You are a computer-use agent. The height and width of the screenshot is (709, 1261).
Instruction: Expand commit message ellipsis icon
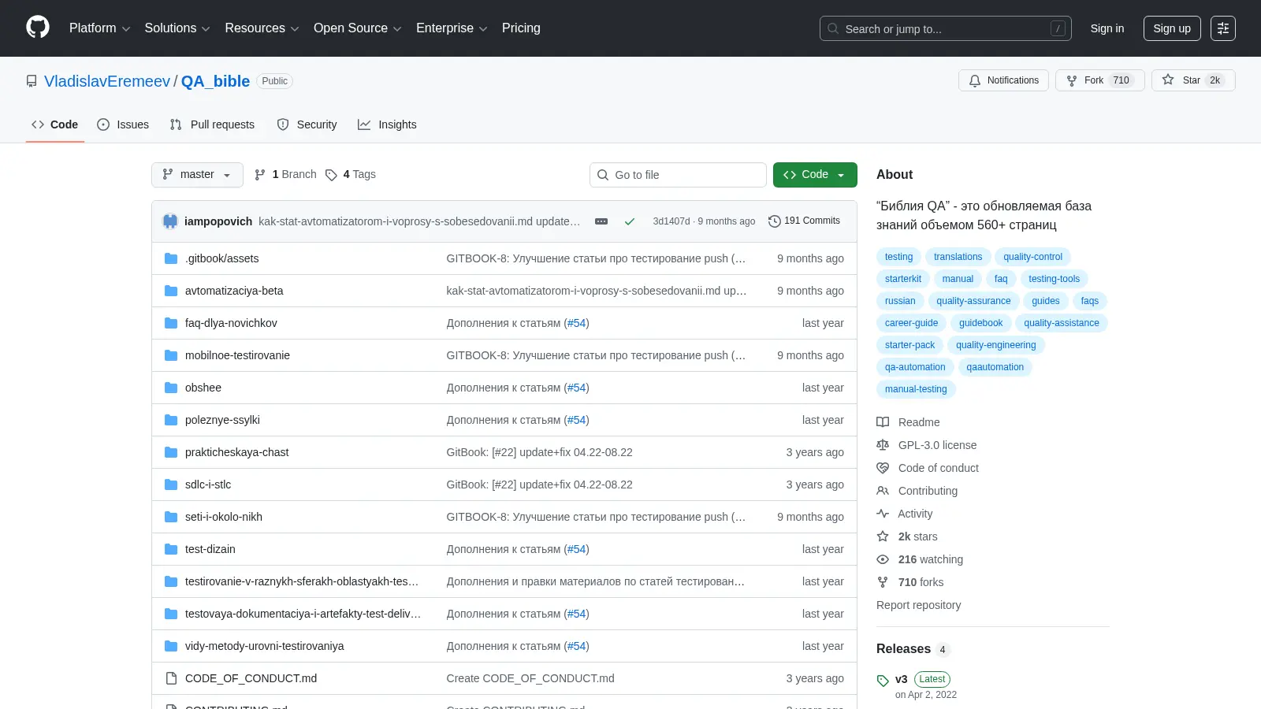point(601,221)
